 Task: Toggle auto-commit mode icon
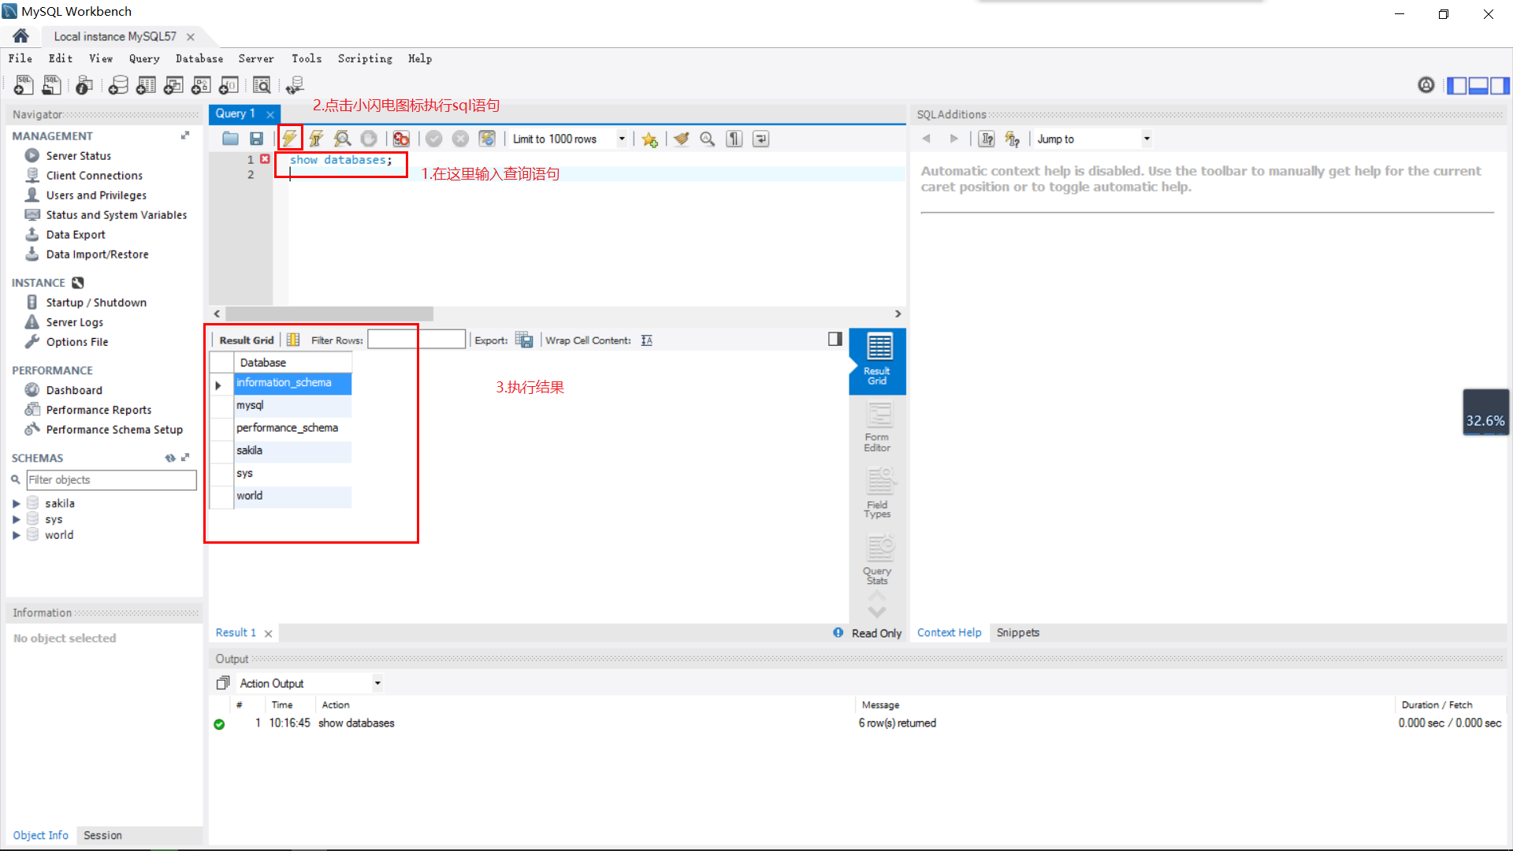pyautogui.click(x=487, y=139)
